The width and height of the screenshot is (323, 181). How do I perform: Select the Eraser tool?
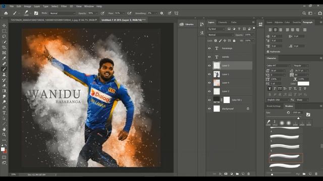coord(4,85)
